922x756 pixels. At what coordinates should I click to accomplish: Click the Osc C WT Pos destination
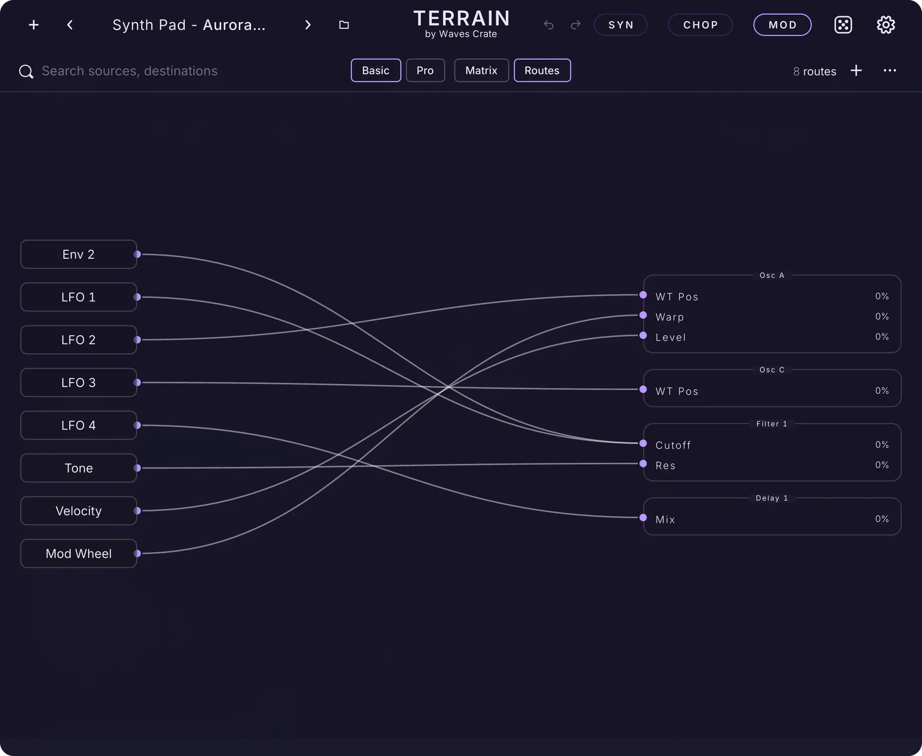coord(771,391)
